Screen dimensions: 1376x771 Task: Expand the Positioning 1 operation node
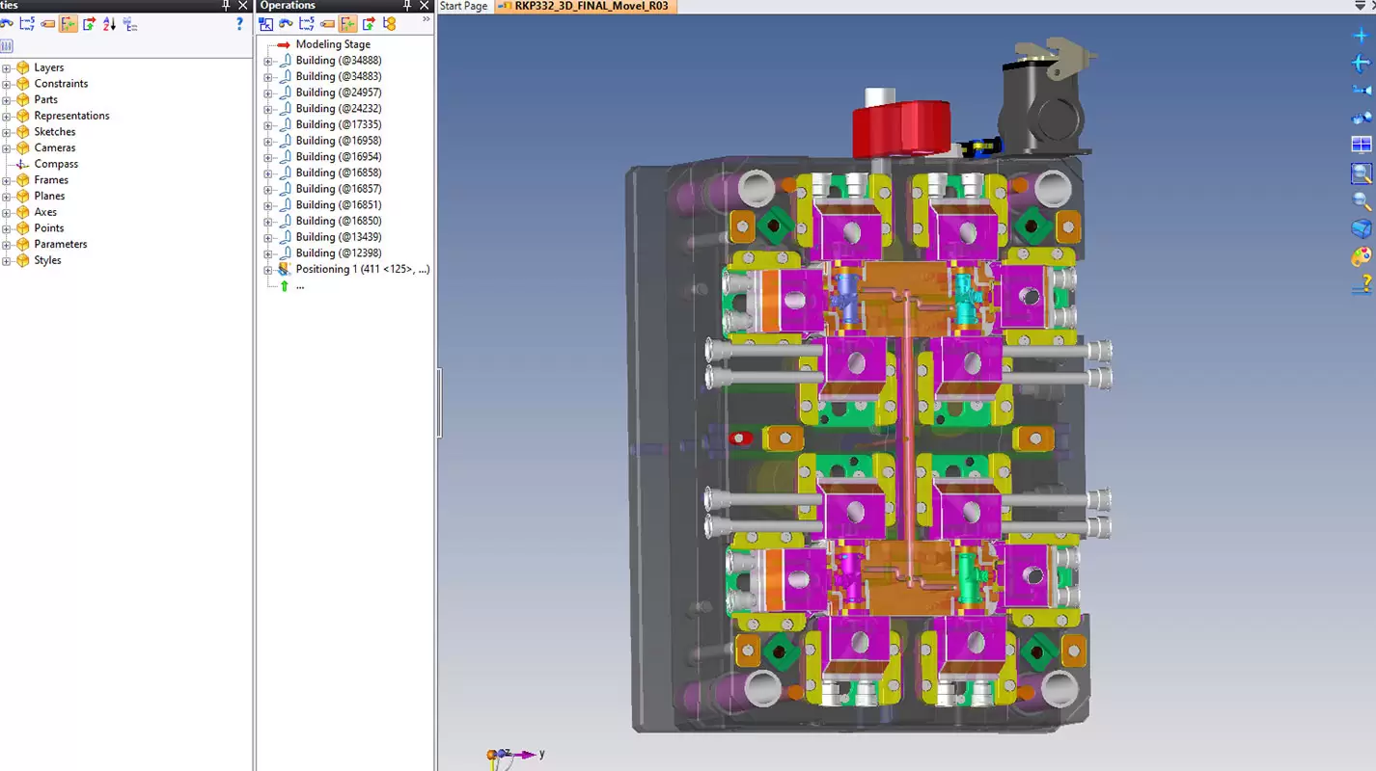click(x=268, y=270)
